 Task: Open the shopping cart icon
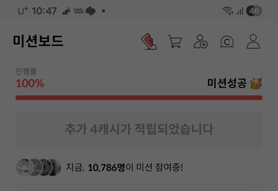[x=175, y=42]
